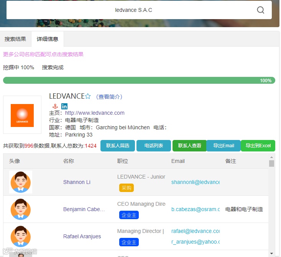The image size is (281, 257).
Task: Click the contact list scrollbar down arrow
Action: click(x=271, y=254)
